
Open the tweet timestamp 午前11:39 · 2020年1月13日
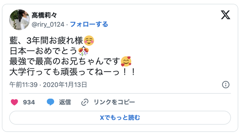coord(48,85)
